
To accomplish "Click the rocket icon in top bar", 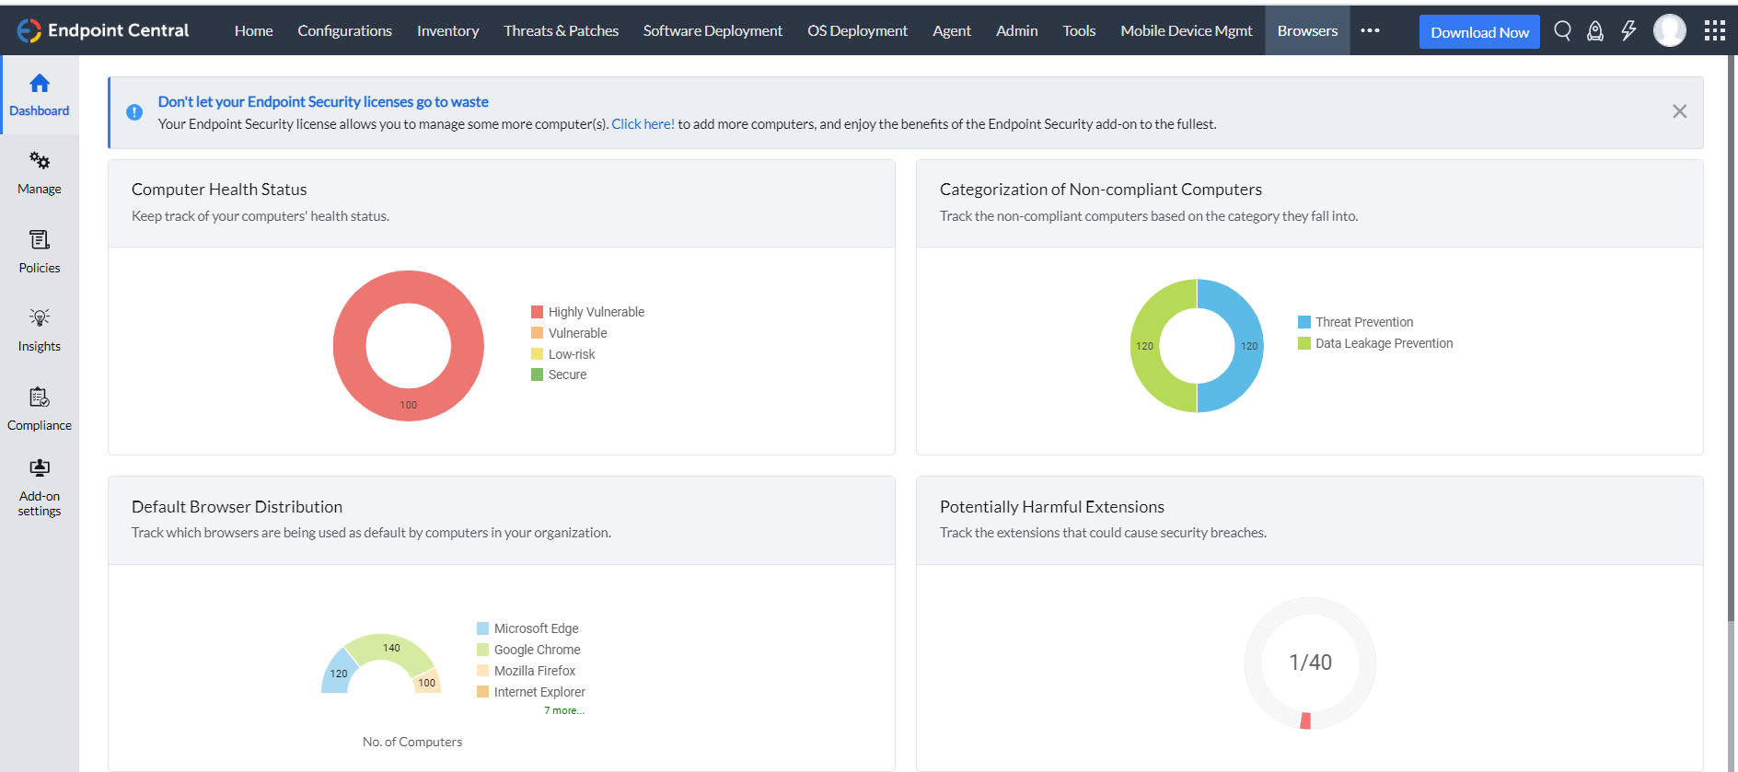I will 1595,31.
